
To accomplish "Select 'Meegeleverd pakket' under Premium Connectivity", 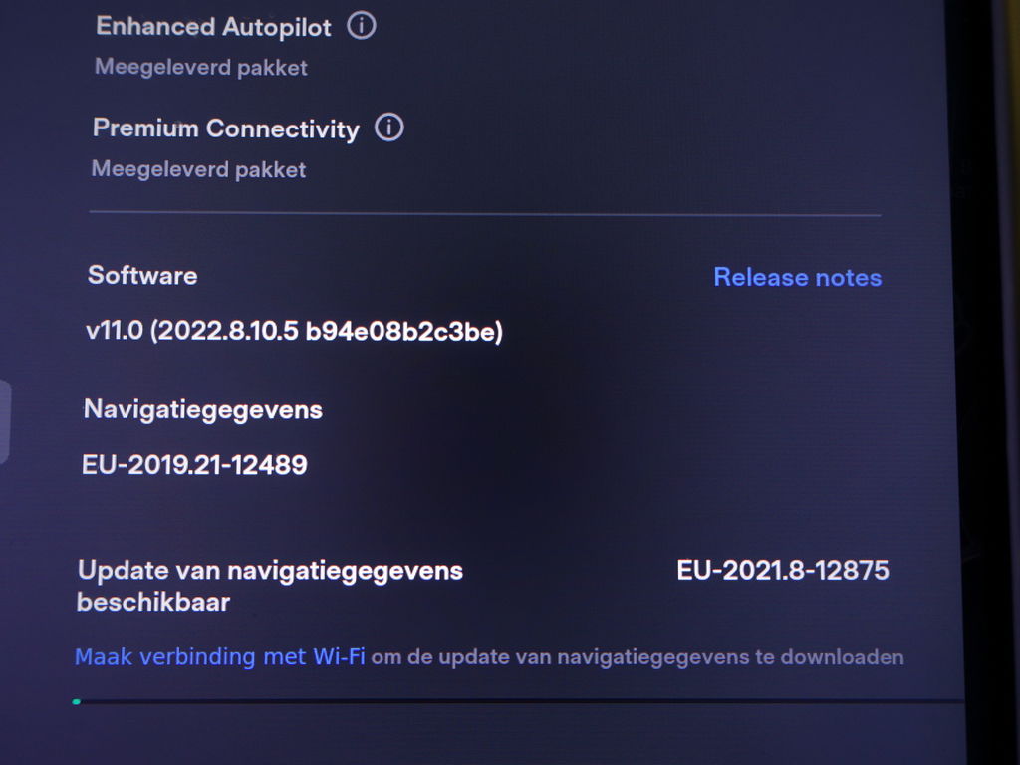I will click(x=198, y=169).
